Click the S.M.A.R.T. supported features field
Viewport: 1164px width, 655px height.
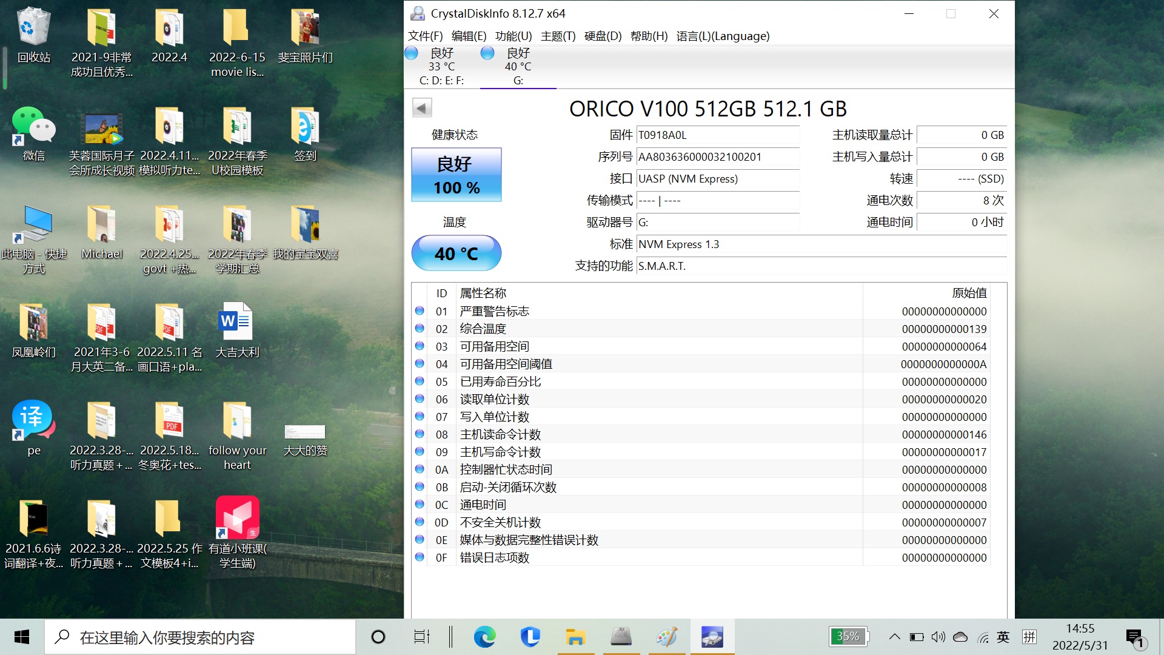(821, 266)
